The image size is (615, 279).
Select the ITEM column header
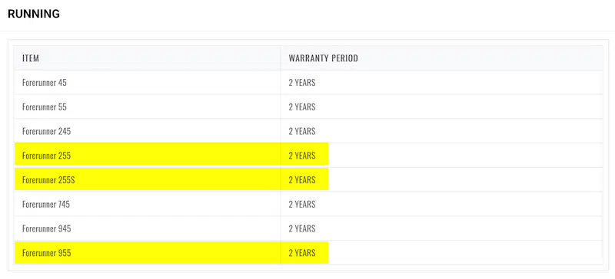31,58
